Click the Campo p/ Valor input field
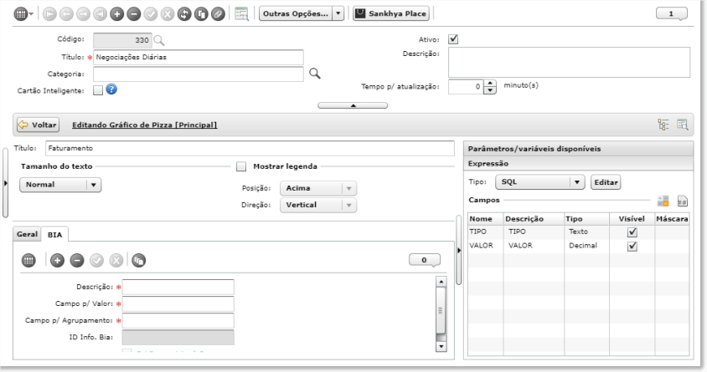Screen dimensions: 707x372 (x=178, y=303)
